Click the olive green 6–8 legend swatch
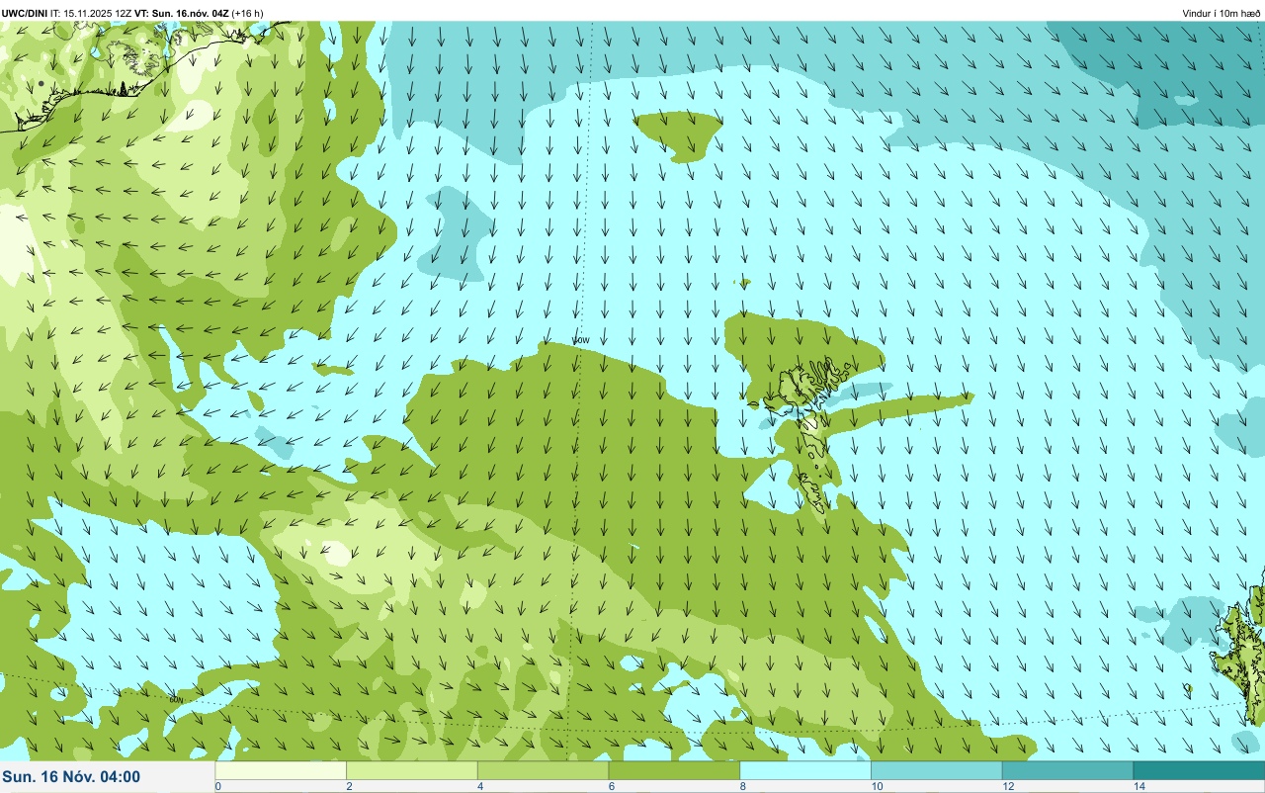 (x=674, y=770)
